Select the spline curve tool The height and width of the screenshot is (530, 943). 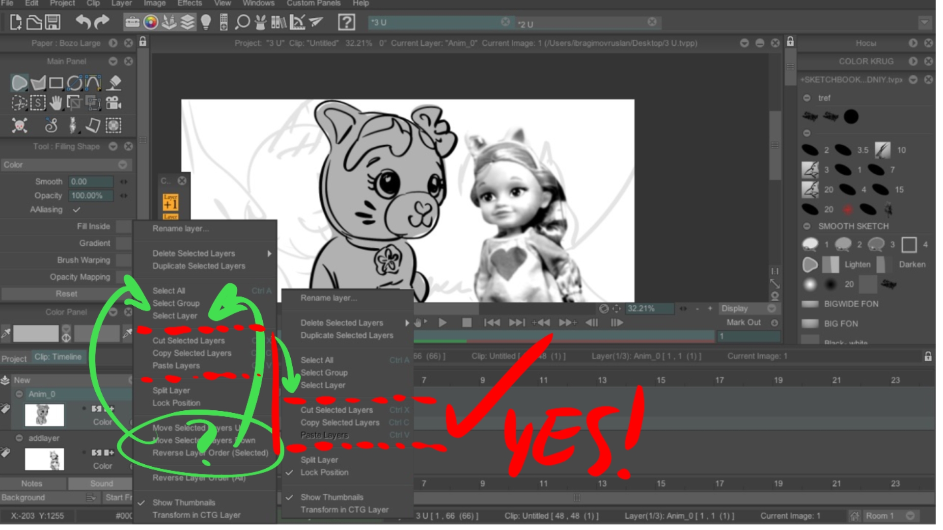coord(93,83)
